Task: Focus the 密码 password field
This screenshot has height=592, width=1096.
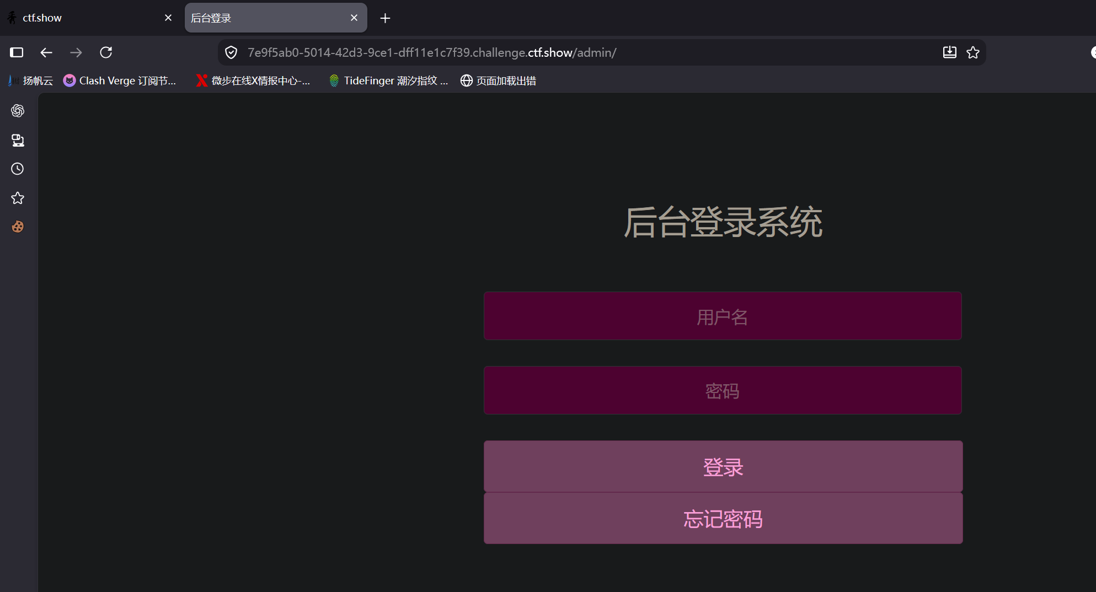Action: coord(723,390)
